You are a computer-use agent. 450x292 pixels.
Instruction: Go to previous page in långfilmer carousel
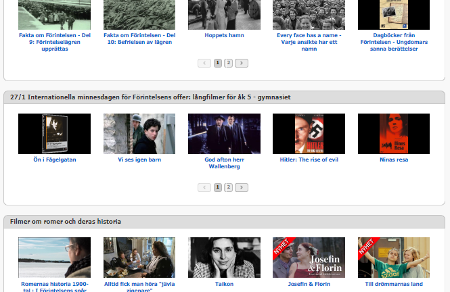204,187
